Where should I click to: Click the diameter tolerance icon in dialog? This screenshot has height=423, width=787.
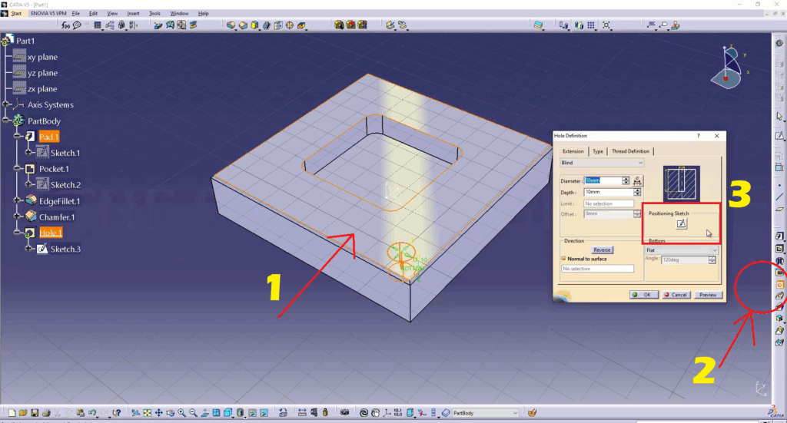click(x=637, y=181)
